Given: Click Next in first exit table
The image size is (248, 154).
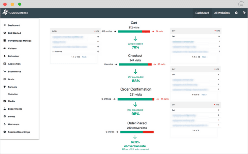Looking at the screenshot, I should [205, 57].
